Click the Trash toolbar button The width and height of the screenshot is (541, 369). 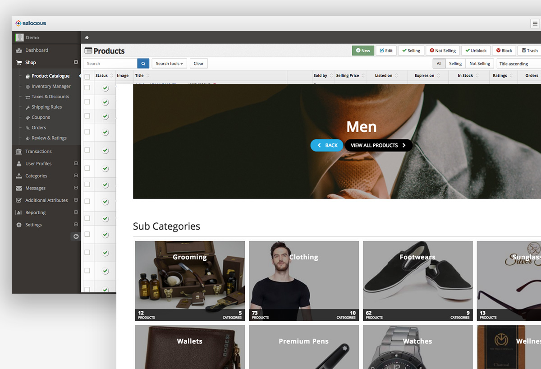point(530,51)
